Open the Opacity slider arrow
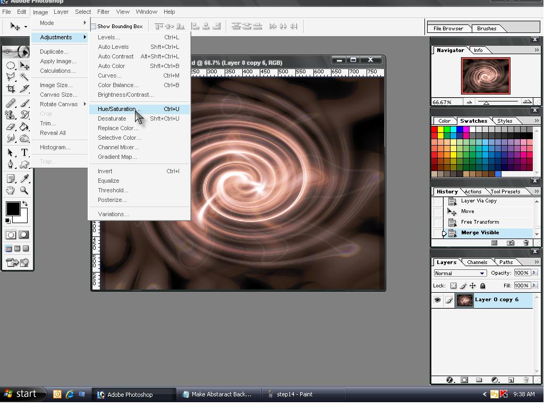The height and width of the screenshot is (408, 544). click(x=534, y=273)
